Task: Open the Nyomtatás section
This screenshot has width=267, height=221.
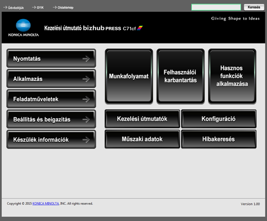Action: (51, 58)
